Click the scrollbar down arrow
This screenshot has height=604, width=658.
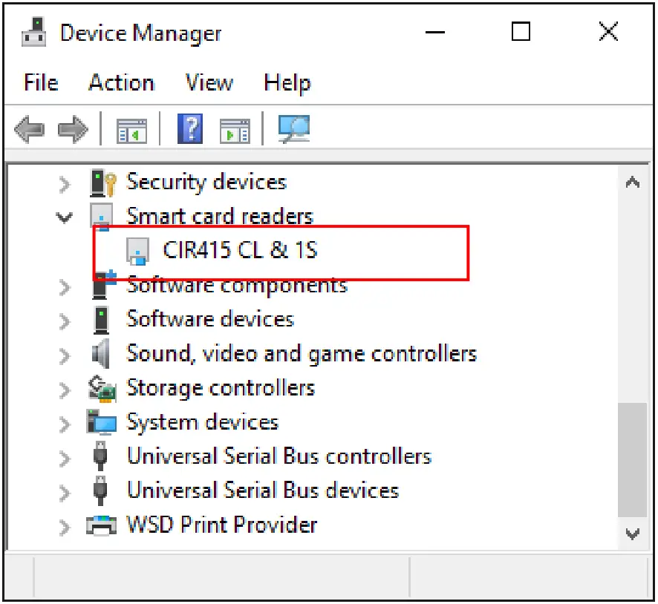point(633,533)
